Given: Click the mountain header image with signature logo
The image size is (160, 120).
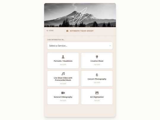Looking at the screenshot, I should pos(80,15).
